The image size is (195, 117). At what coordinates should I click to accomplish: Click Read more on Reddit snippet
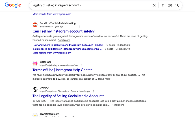pyautogui.click(x=64, y=40)
